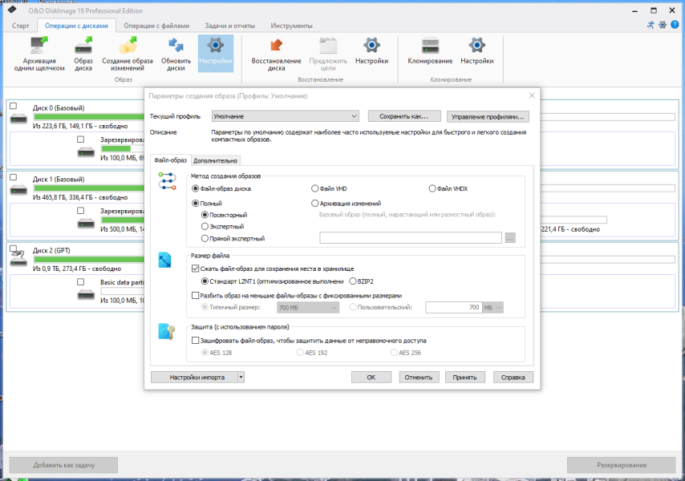Expand the Текущий профиль dropdown
The width and height of the screenshot is (685, 481).
pos(286,116)
